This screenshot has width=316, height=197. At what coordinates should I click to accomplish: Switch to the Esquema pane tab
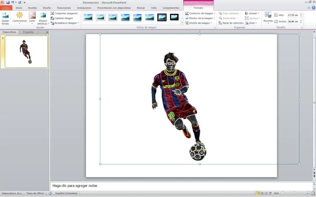tap(28, 32)
